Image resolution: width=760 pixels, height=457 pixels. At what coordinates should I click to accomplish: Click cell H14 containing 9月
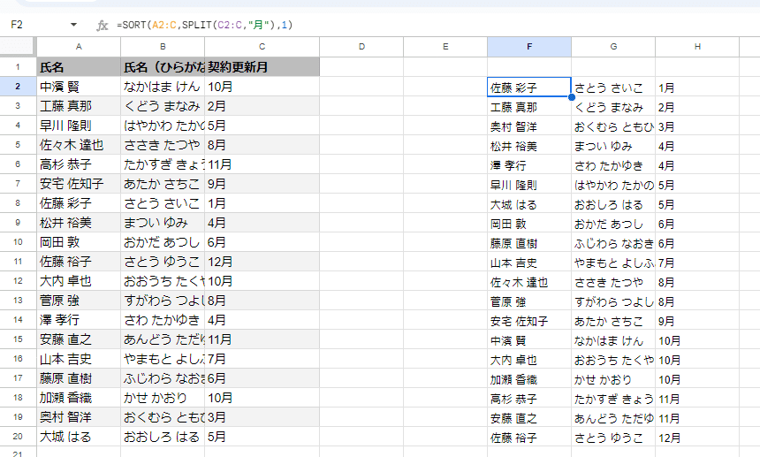[697, 320]
